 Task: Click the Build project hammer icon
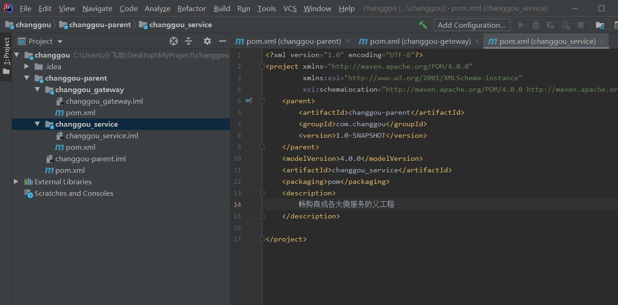pos(423,25)
